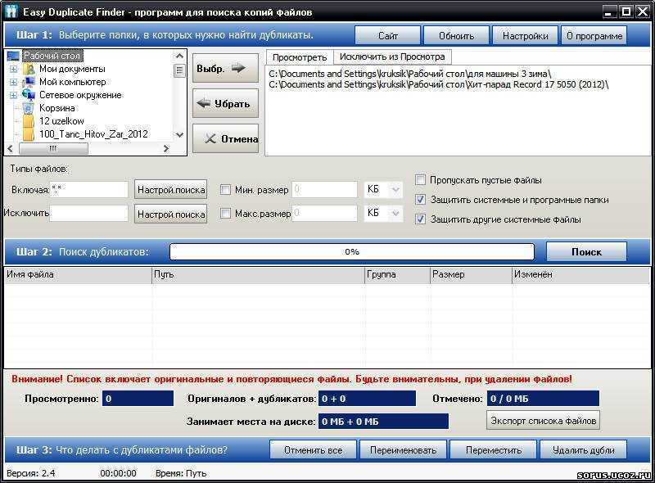Click Настрой.поиска next to Включая field

tap(171, 190)
